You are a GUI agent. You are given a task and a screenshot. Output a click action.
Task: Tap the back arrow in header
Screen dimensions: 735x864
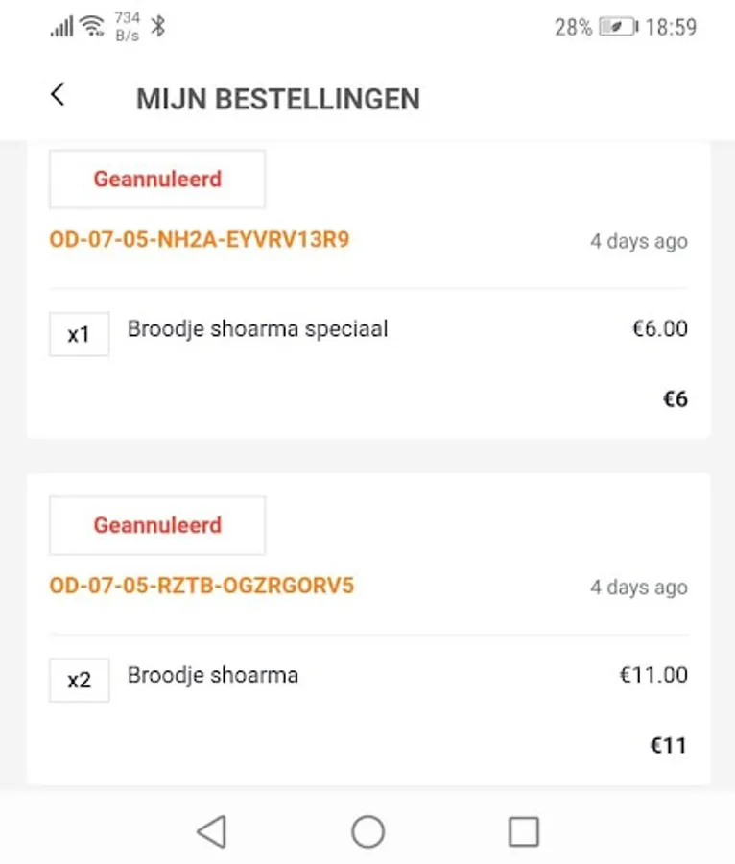point(58,94)
